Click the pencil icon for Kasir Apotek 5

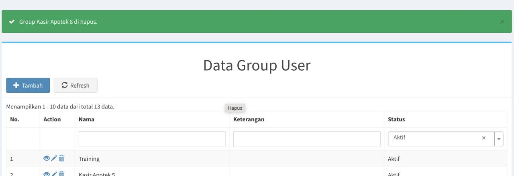point(54,174)
